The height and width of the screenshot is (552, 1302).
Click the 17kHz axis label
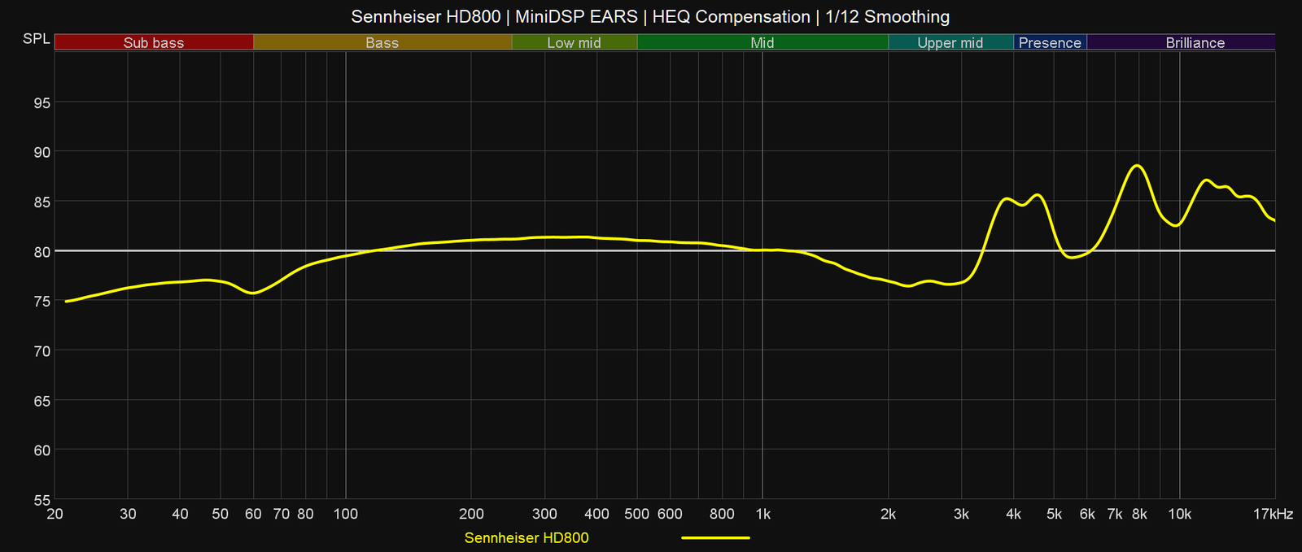(x=1273, y=514)
